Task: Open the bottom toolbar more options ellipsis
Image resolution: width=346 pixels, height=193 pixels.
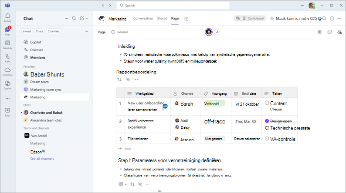Action: point(148,184)
